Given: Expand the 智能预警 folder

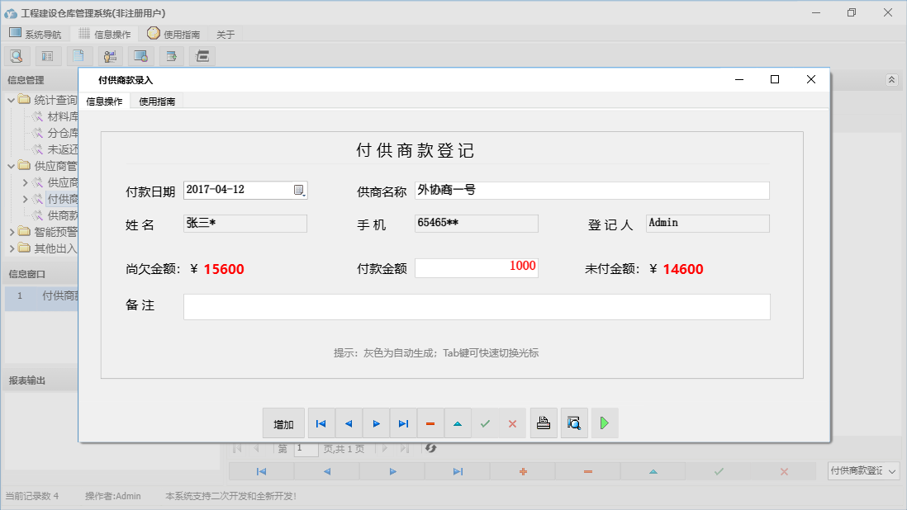Looking at the screenshot, I should tap(12, 233).
